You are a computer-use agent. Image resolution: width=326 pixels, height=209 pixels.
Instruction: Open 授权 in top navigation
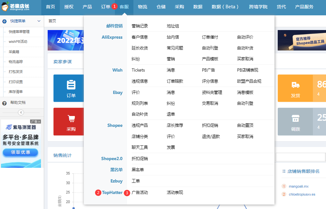[69, 7]
